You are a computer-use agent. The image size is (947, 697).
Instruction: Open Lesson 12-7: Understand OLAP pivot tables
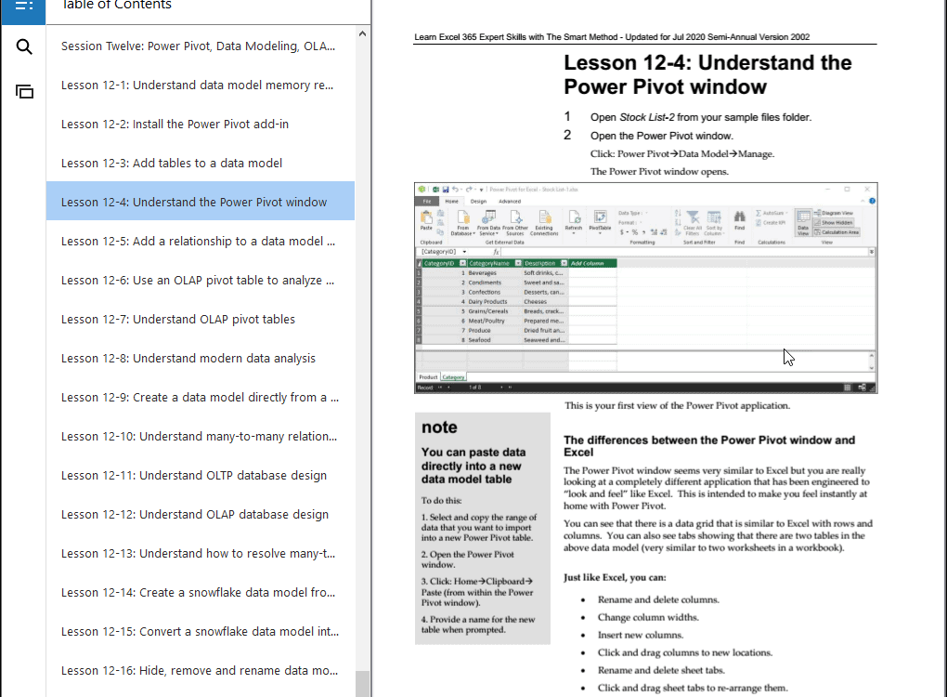(x=201, y=319)
